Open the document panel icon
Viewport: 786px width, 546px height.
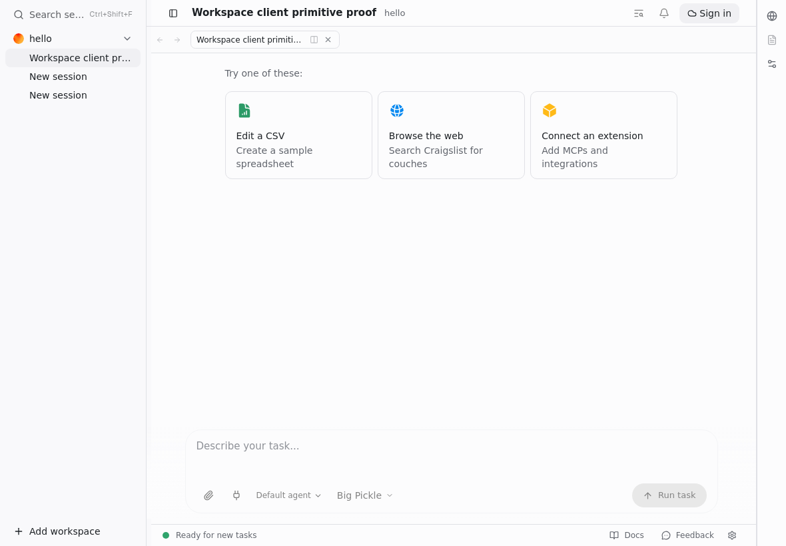(x=772, y=40)
